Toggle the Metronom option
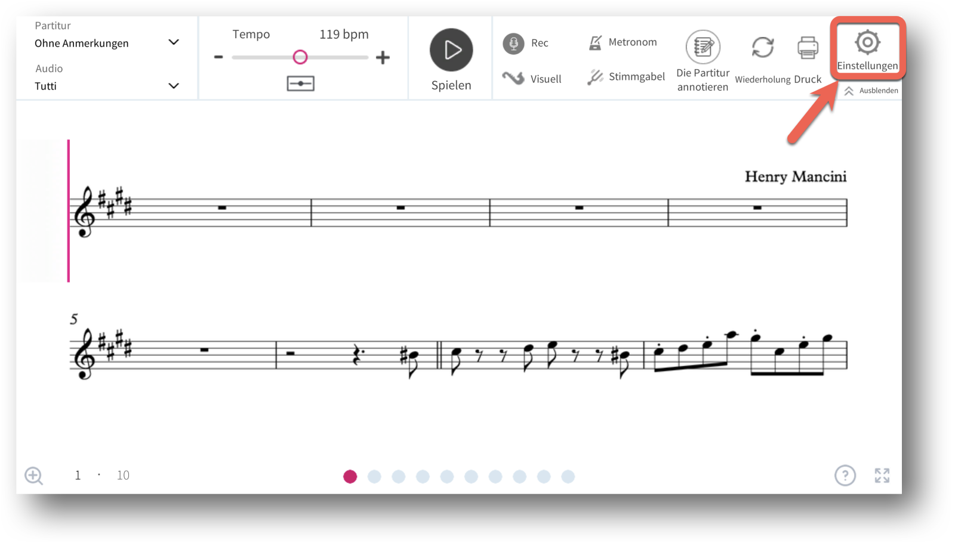This screenshot has height=543, width=955. pos(623,42)
